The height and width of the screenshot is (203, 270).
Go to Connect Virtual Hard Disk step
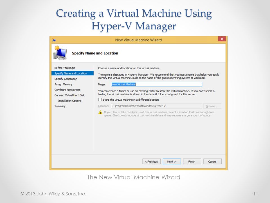[69, 95]
